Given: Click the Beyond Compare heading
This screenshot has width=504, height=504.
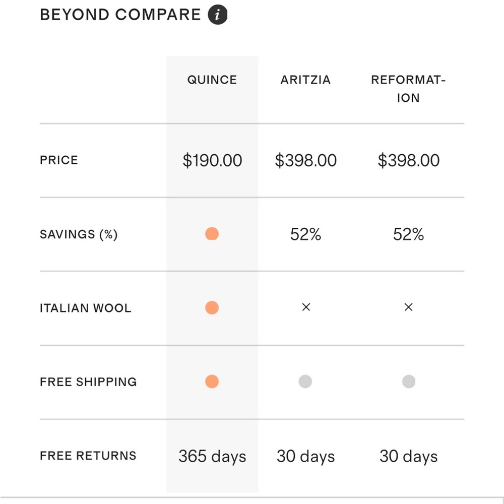Looking at the screenshot, I should pyautogui.click(x=120, y=15).
